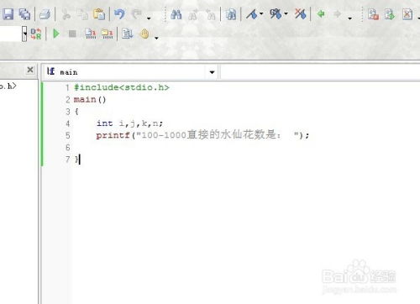
Task: Click the green Run triangle button
Action: pos(56,34)
